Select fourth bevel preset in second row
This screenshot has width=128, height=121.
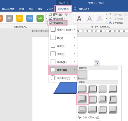point(113,100)
